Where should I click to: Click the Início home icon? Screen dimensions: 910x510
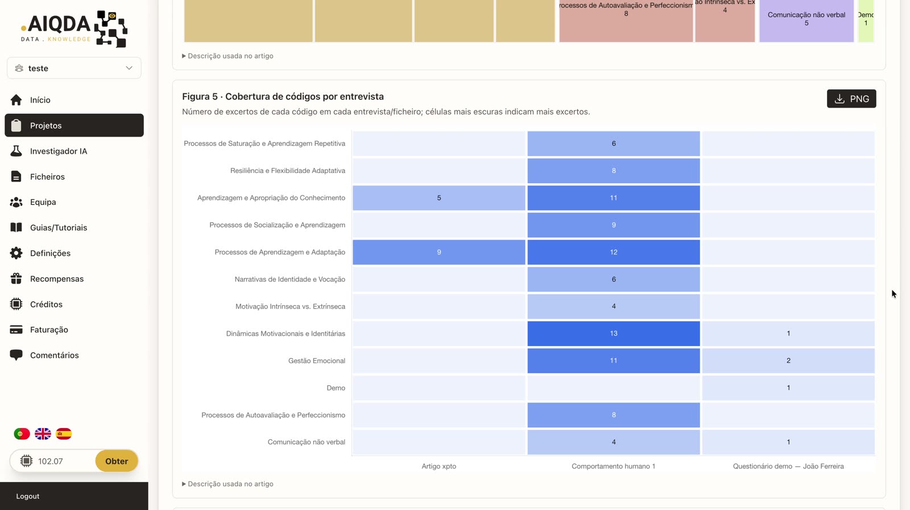[x=16, y=100]
